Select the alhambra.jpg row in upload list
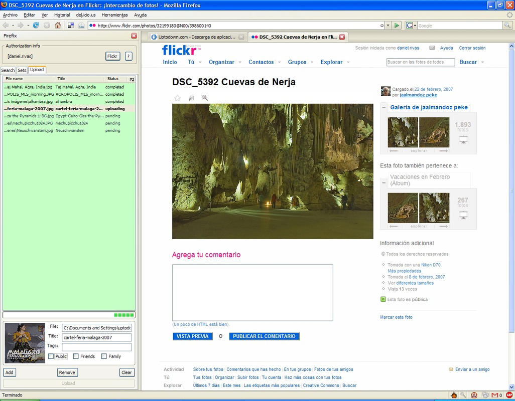The height and width of the screenshot is (401, 515). point(69,102)
